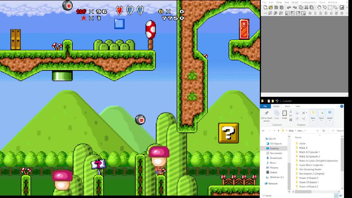The image size is (352, 198).
Task: Click the music note icon in editor toolbar
Action: pyautogui.click(x=342, y=7)
